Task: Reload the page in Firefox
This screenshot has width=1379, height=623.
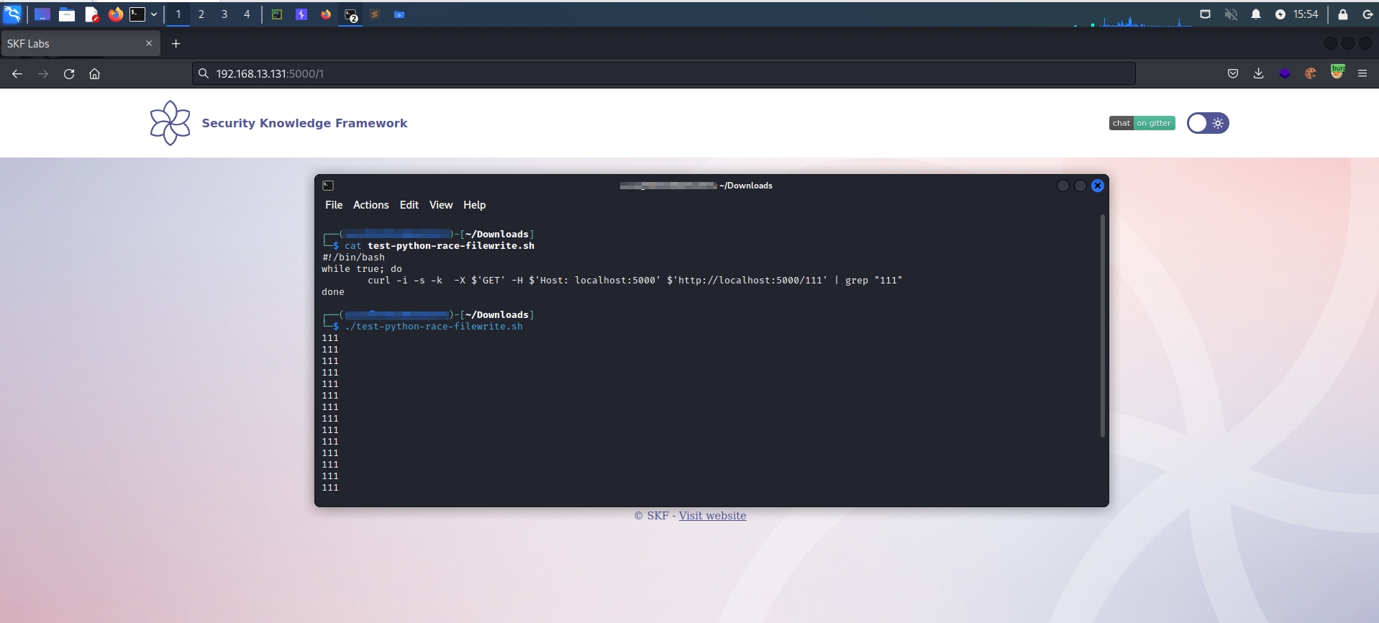Action: coord(69,73)
